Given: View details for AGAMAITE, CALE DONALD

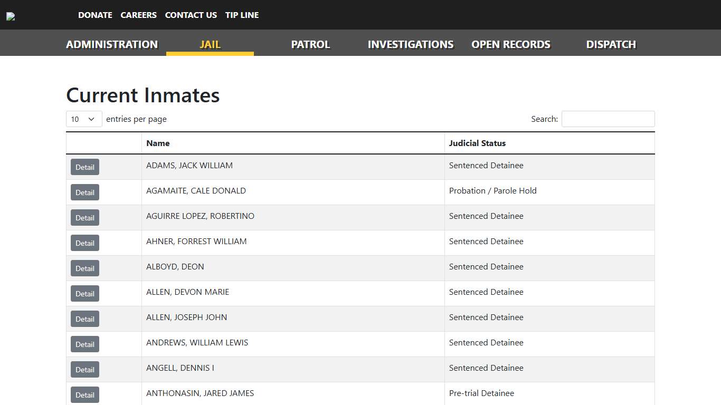Looking at the screenshot, I should [84, 192].
